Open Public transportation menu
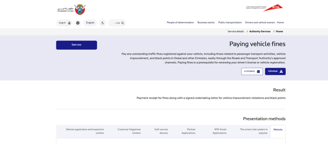This screenshot has height=144, width=328. (x=230, y=23)
